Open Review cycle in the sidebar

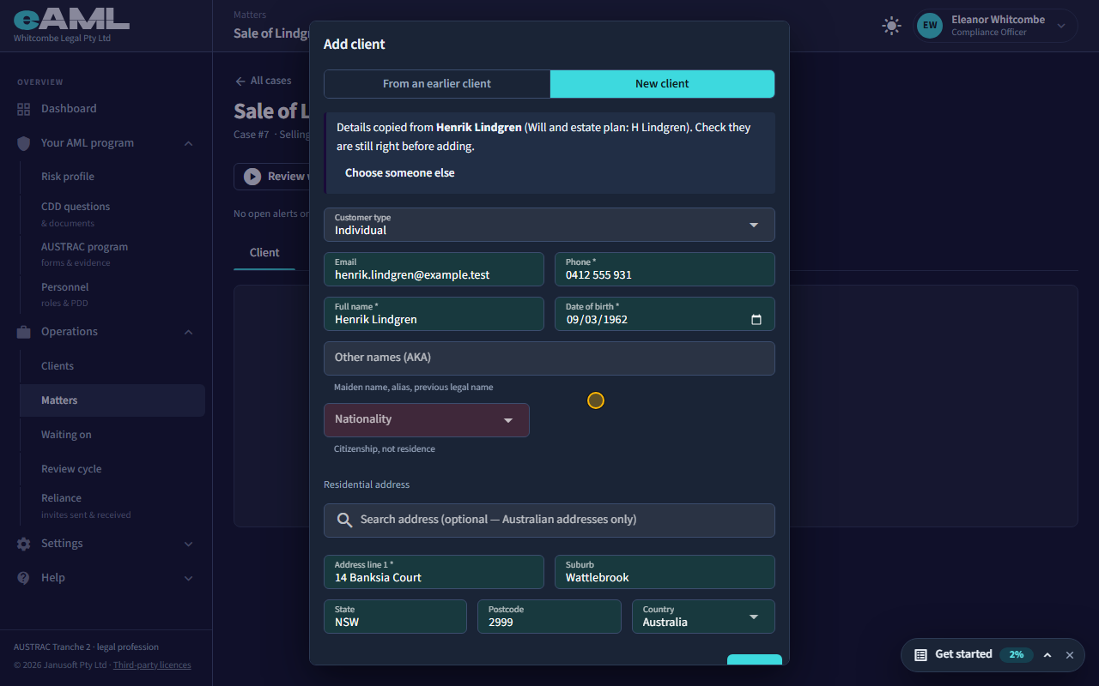click(112, 469)
